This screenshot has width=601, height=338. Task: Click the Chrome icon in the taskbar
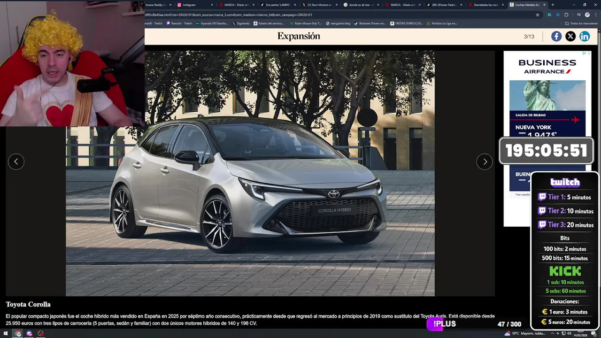tap(18, 333)
